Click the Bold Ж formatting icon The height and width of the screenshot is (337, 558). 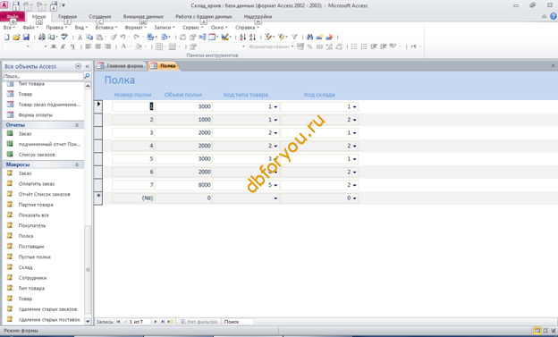pos(54,46)
